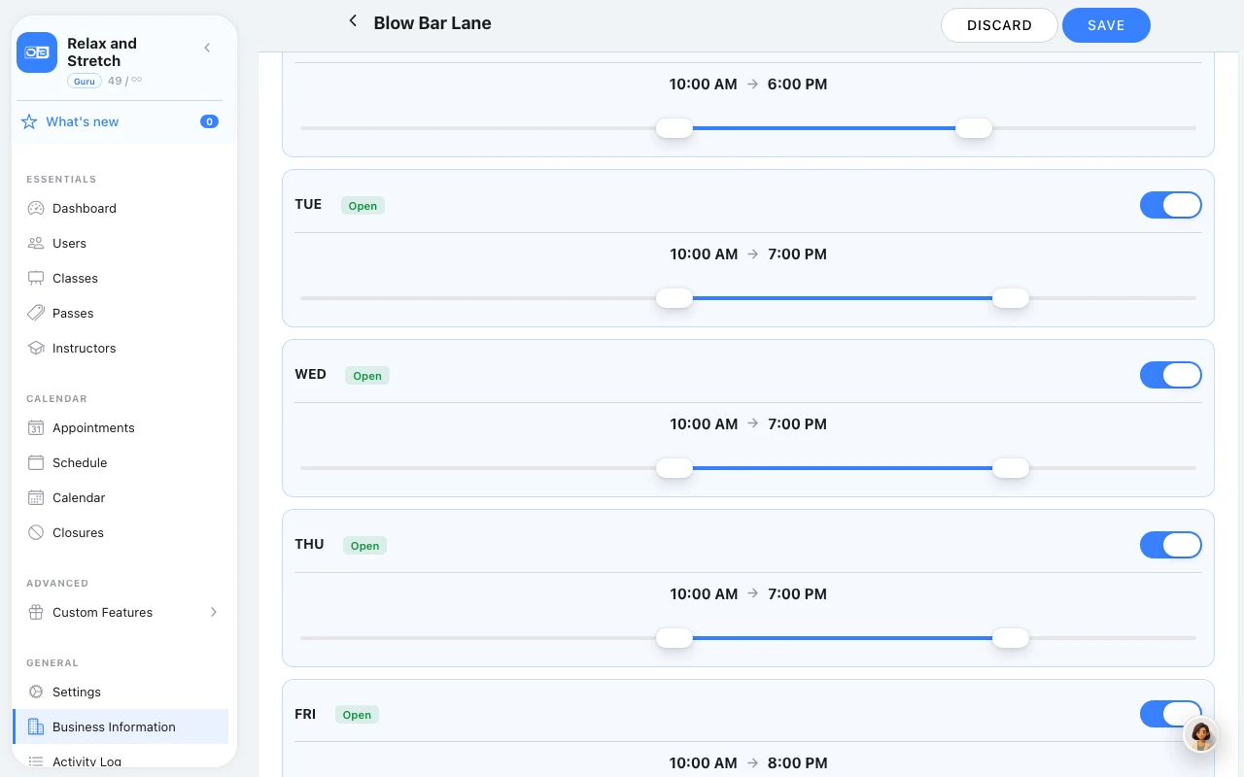Click Wednesday's closing time slider handle
This screenshot has height=777, width=1244.
1011,468
